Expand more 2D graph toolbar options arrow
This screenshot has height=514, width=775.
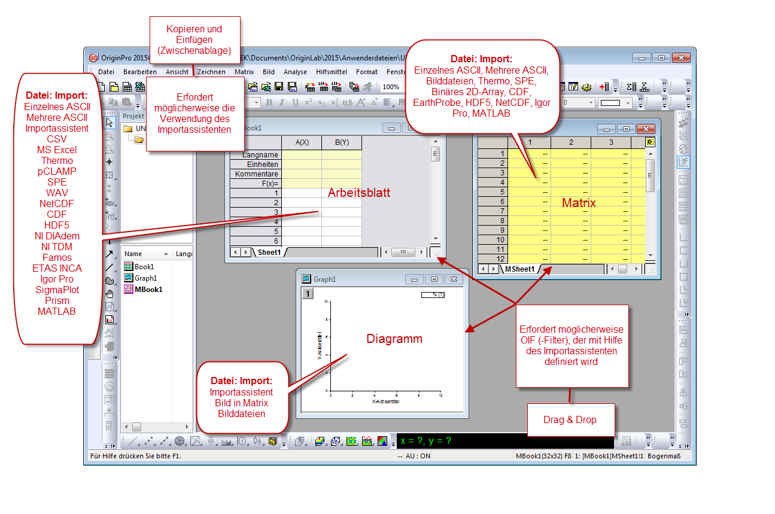(x=284, y=445)
